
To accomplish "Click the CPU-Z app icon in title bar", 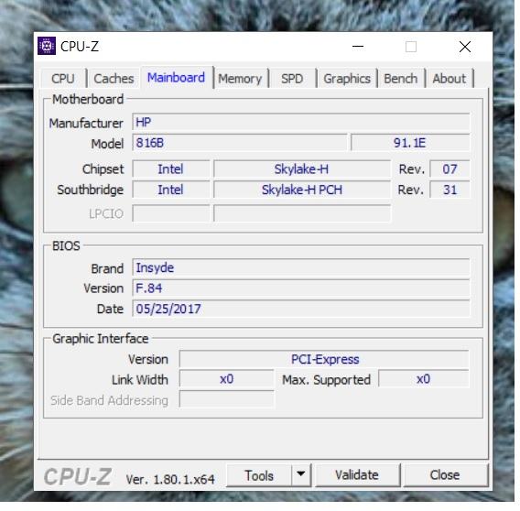I will 47,46.
